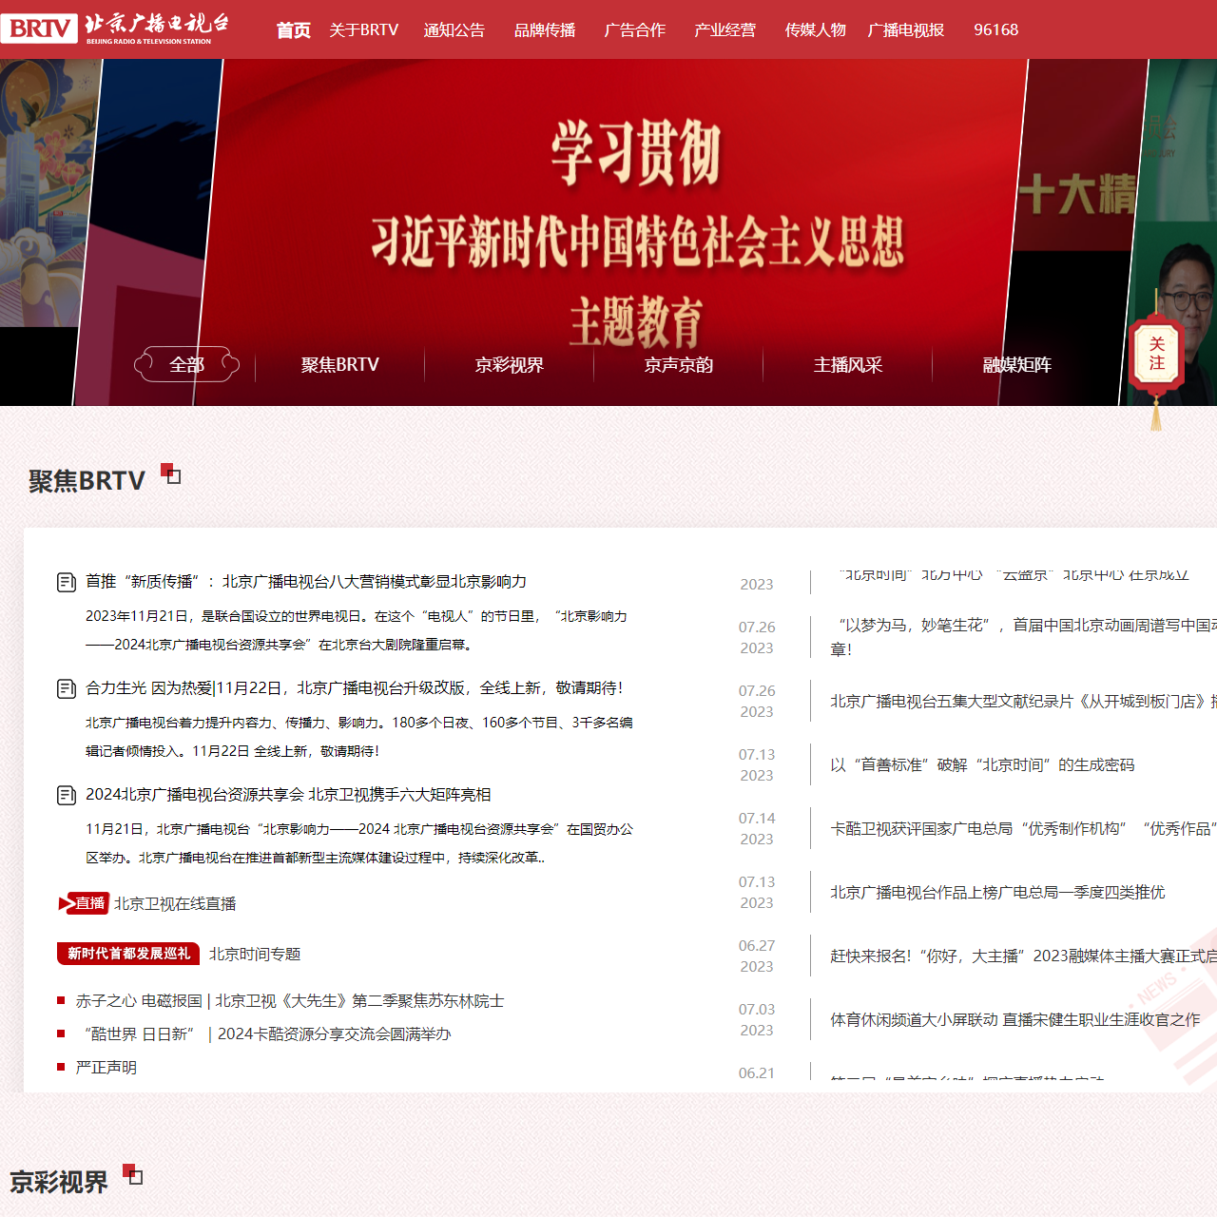Viewport: 1217px width, 1217px height.
Task: Open news 以“首善标准”破解“北京时间”的生成密码
Action: click(982, 765)
